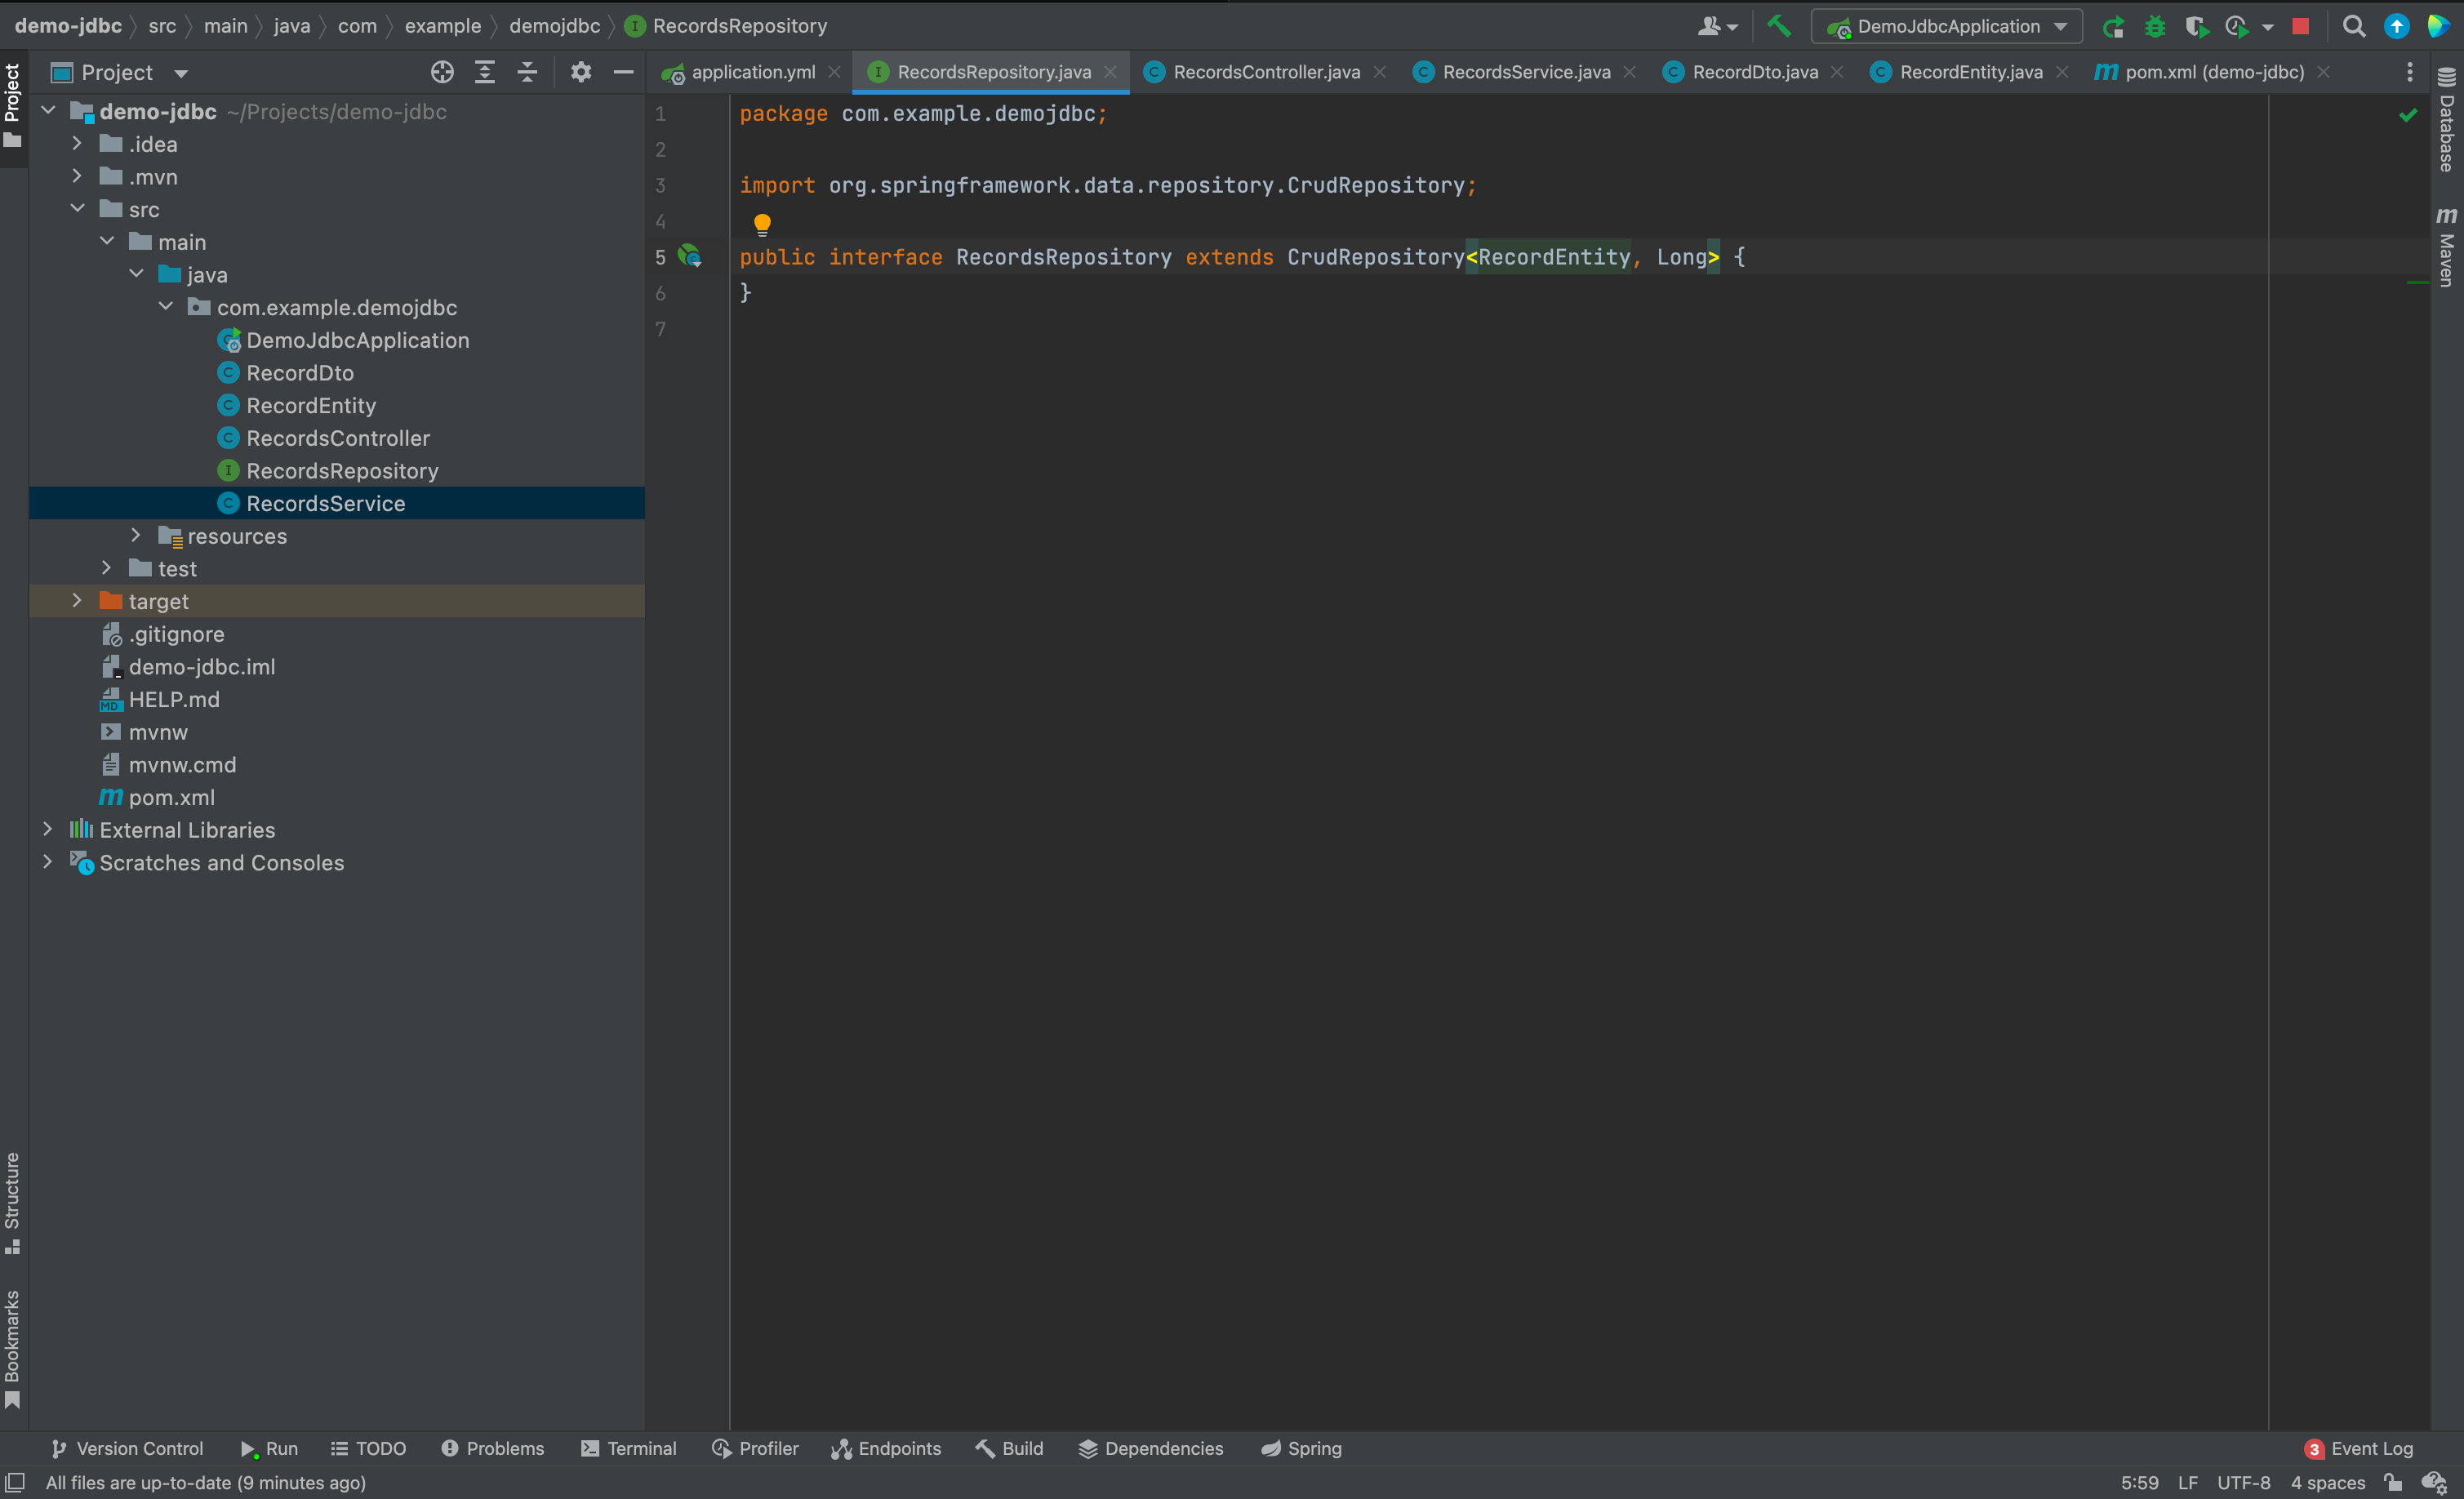Toggle the Project tool window side tab
The height and width of the screenshot is (1499, 2464).
click(13, 105)
